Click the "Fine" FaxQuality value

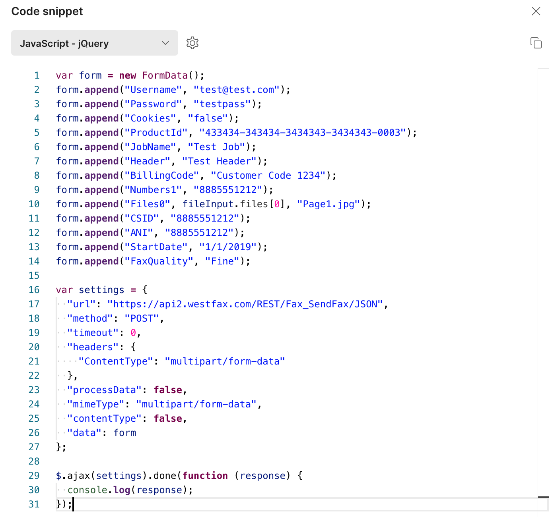point(222,261)
